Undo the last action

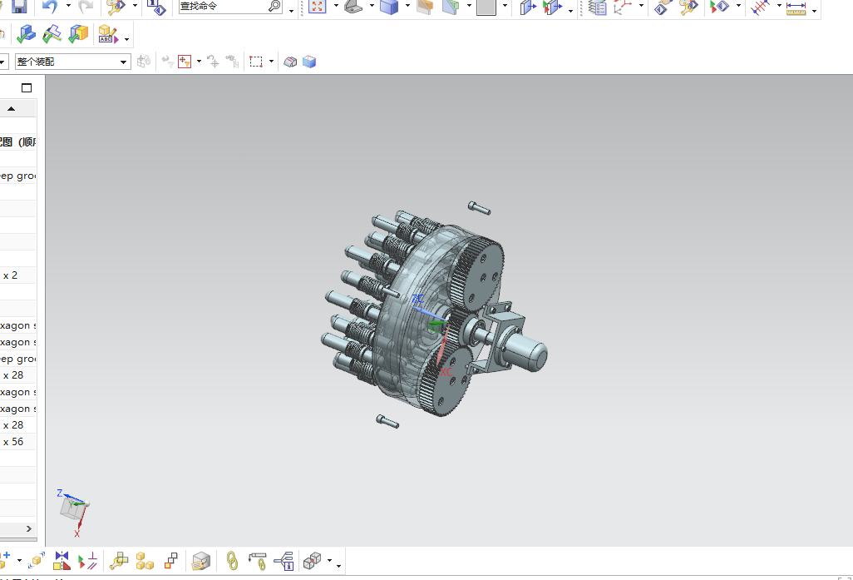(50, 7)
